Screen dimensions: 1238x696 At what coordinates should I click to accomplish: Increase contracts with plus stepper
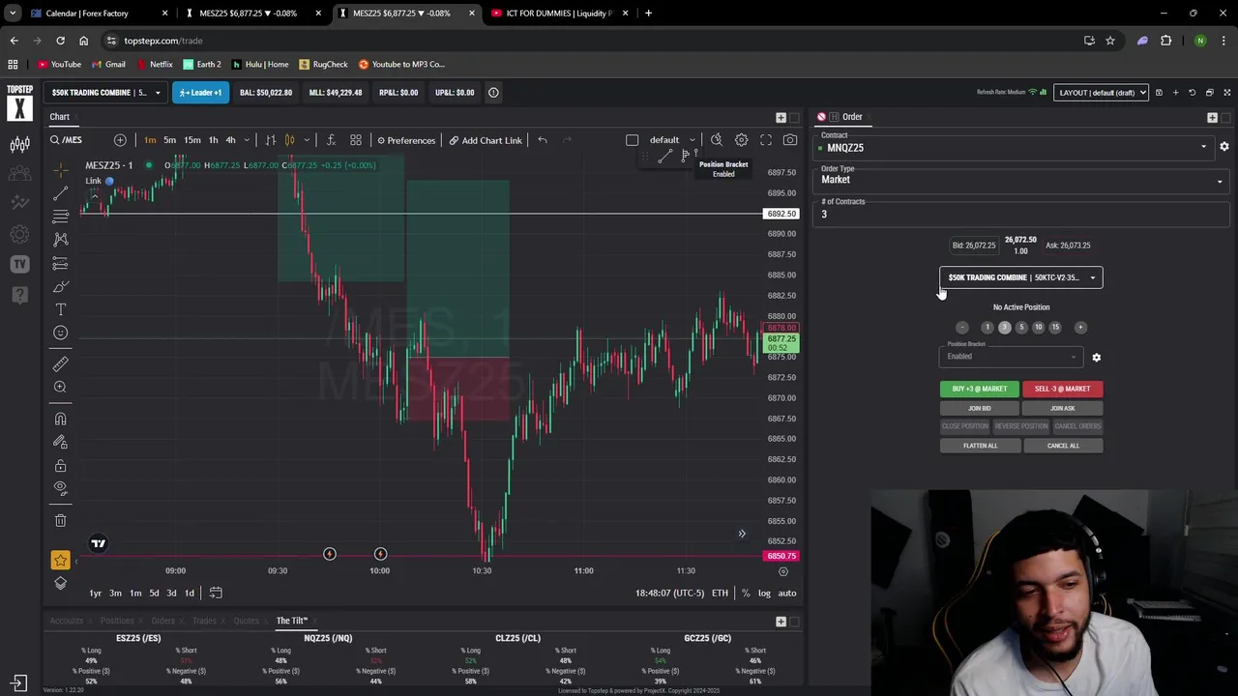[1080, 328]
